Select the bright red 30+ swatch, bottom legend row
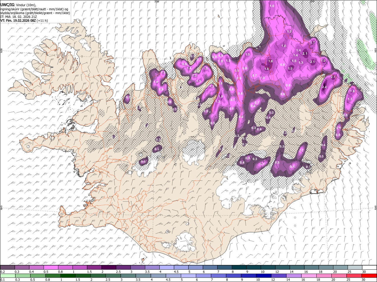Screen dimensions: 377x282 (369, 276)
